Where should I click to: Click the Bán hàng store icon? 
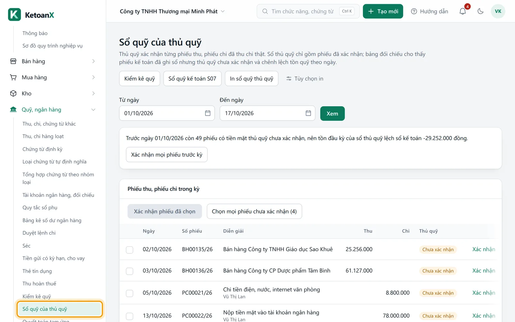point(13,61)
